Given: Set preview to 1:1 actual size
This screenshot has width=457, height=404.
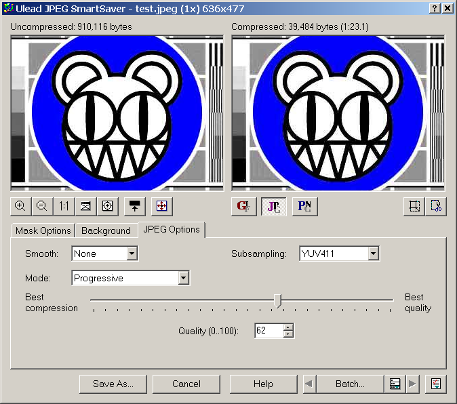Looking at the screenshot, I should 64,206.
